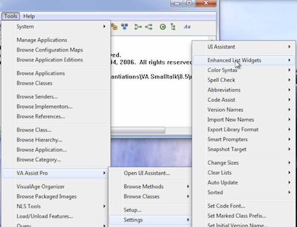Viewport: 297px width, 227px height.
Task: Select Manage Applications
Action: coord(56,40)
